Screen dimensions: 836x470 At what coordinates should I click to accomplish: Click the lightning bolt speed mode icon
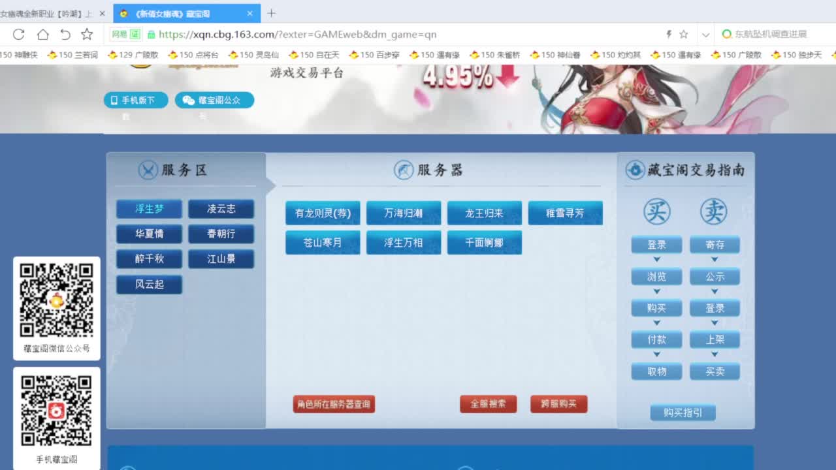point(669,34)
